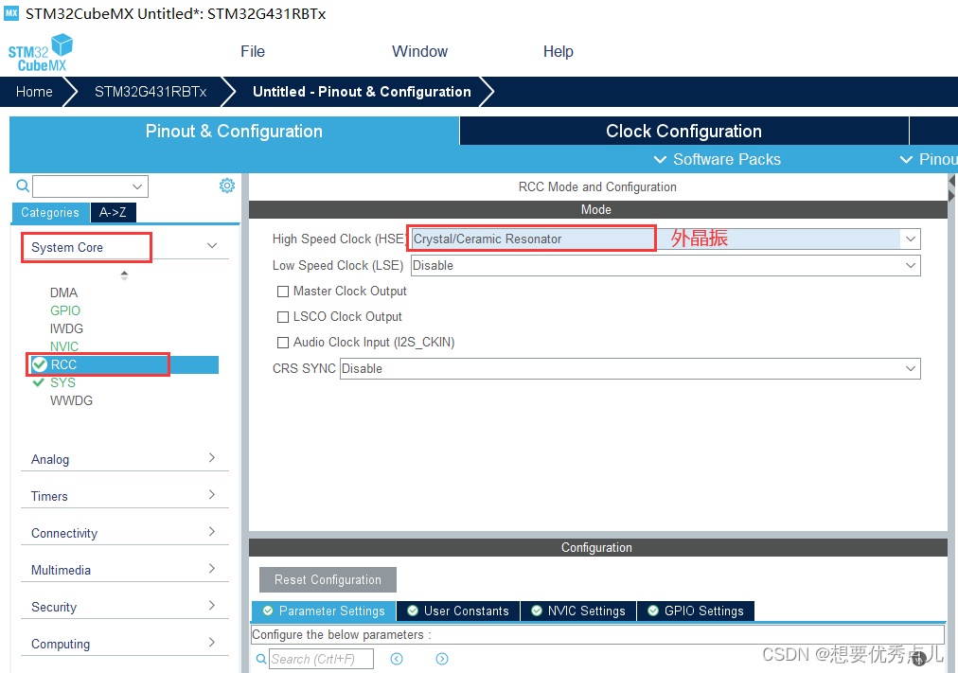Collapse panel using right edge arrow handle
Screen dimensions: 958x673
coord(952,188)
